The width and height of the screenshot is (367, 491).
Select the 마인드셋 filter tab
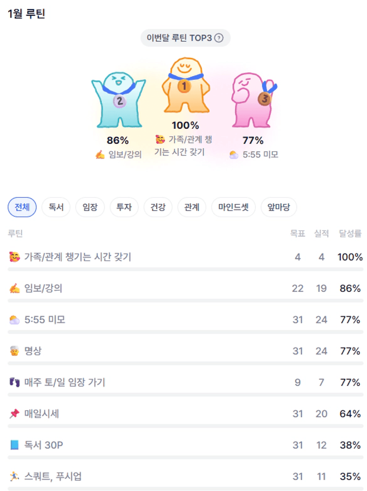233,207
